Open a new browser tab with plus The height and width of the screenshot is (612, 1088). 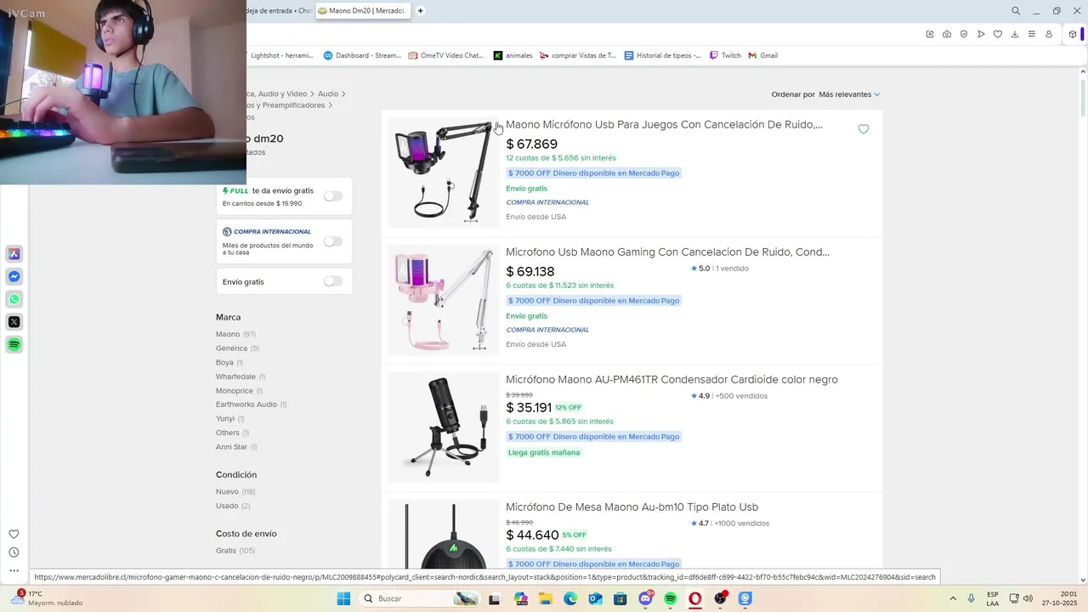click(x=420, y=11)
